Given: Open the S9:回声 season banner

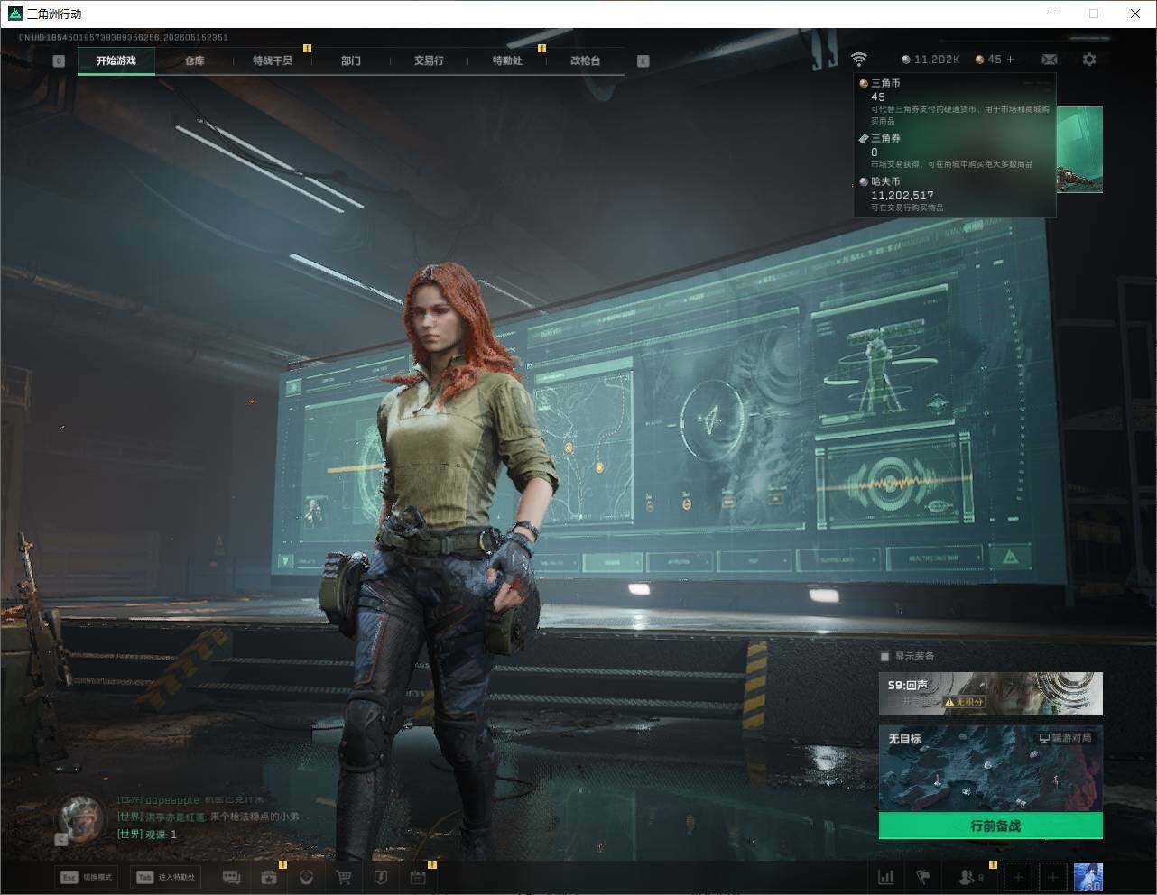Looking at the screenshot, I should (x=991, y=694).
